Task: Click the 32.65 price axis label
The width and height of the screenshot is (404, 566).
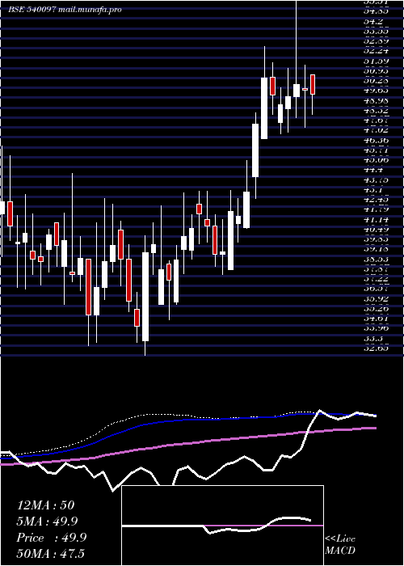Action: 376,348
